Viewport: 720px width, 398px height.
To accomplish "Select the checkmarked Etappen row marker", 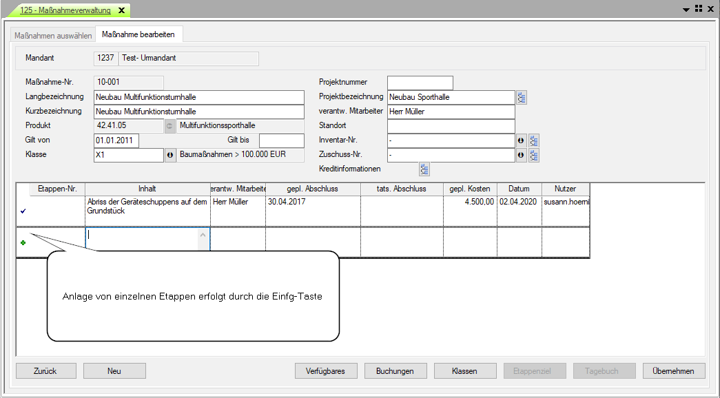I will tap(23, 211).
